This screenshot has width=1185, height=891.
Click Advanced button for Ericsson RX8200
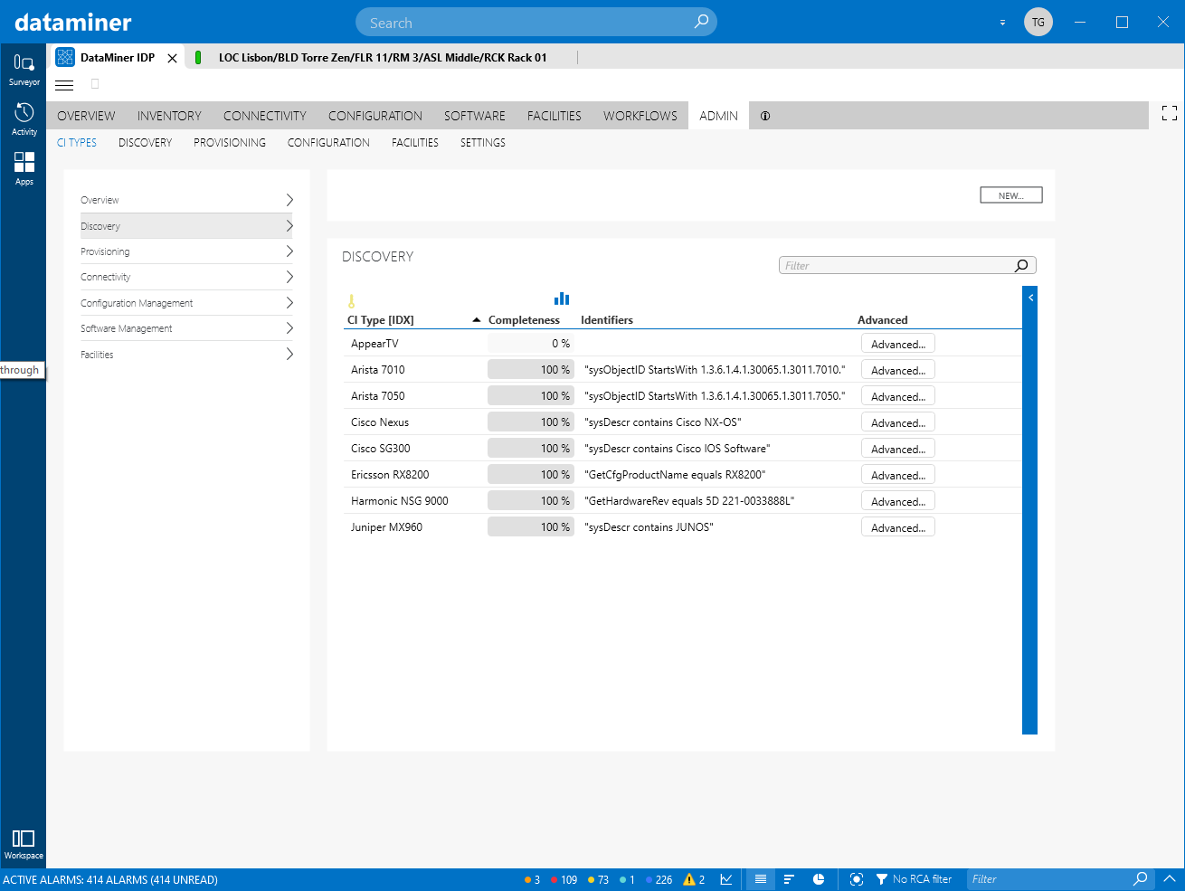pos(897,475)
